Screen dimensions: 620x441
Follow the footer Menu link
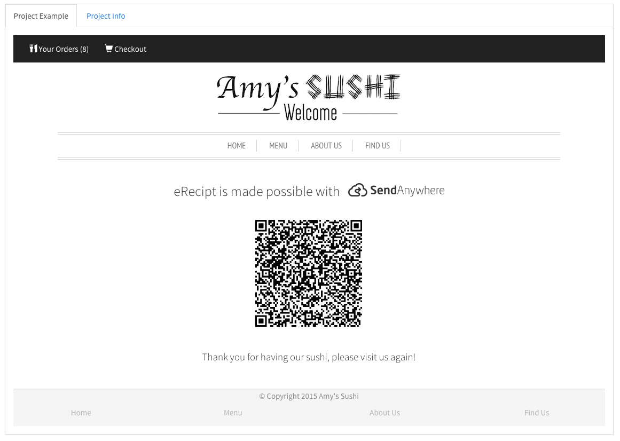point(233,413)
